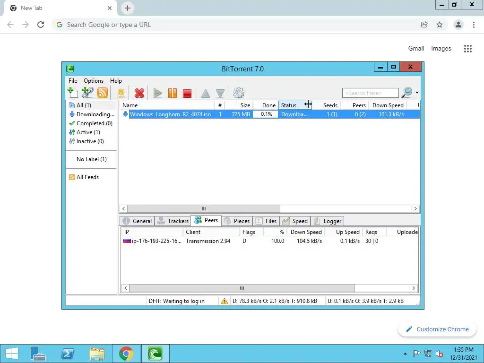Click the red X Remove torrent icon
484x363 pixels.
click(139, 93)
